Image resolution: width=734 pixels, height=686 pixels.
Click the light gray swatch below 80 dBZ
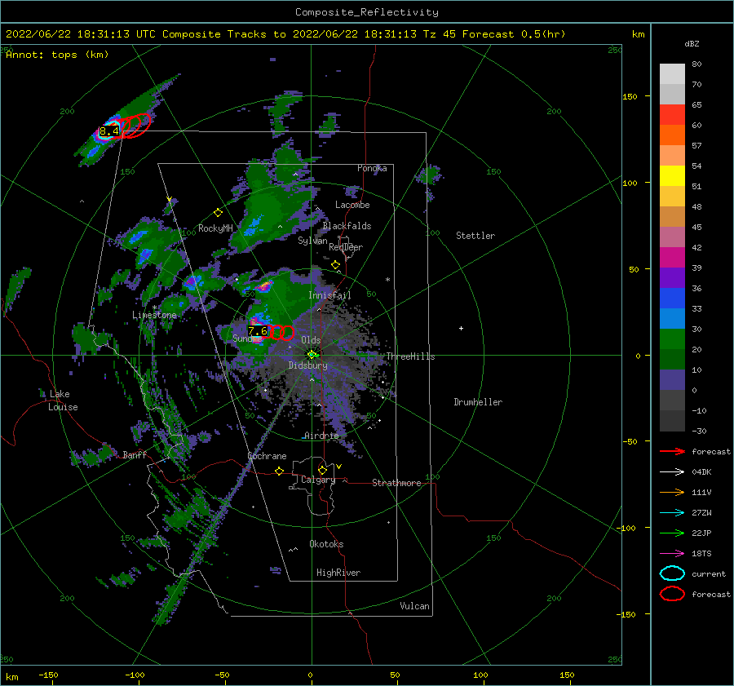coord(672,74)
